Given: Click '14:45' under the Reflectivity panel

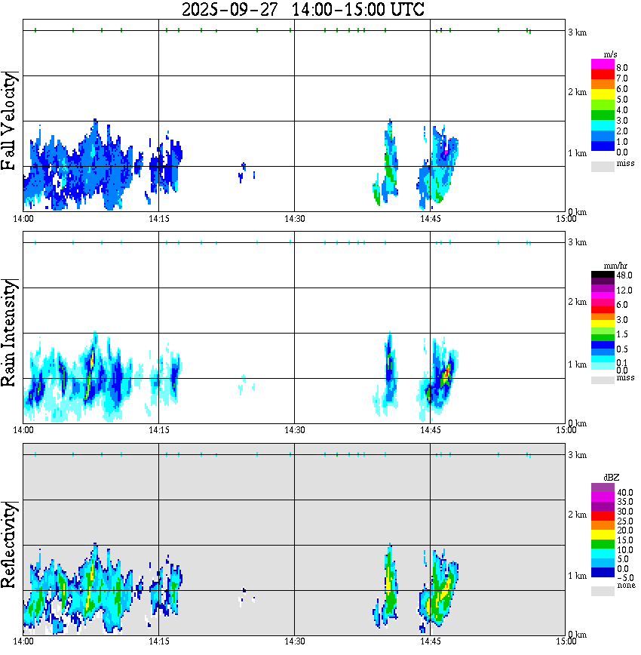Looking at the screenshot, I should (x=431, y=641).
